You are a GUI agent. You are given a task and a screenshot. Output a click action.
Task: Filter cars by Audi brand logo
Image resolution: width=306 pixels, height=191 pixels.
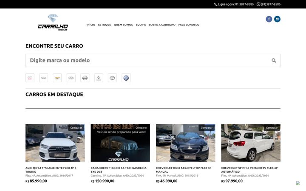[30, 78]
